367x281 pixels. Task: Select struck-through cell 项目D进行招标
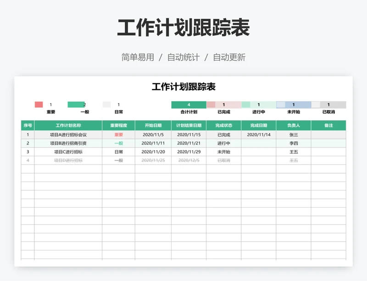68,160
